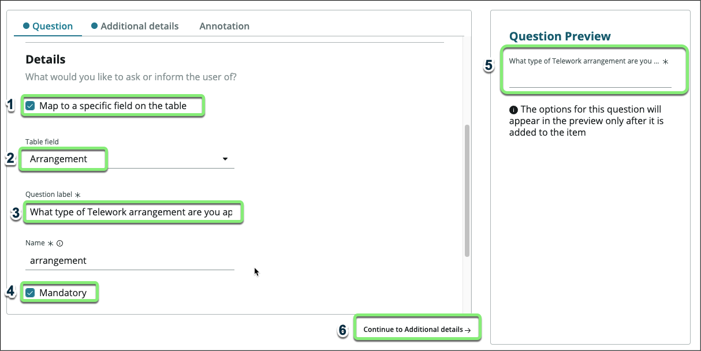Screen dimensions: 701x351
Task: Click the dot indicator on the Question tab
Action: [26, 26]
